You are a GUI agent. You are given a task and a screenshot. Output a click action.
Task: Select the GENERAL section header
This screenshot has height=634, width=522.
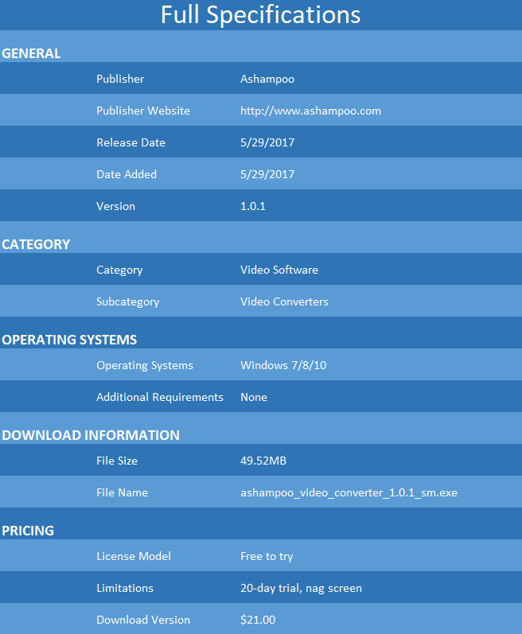31,53
